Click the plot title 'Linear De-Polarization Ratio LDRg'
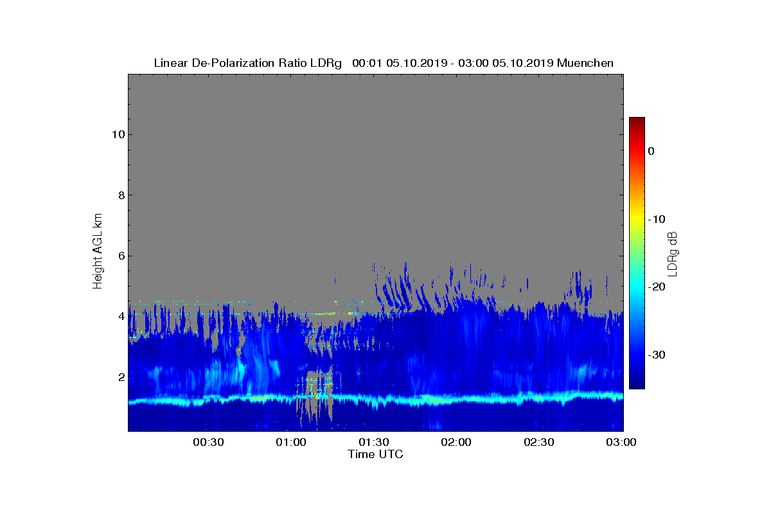The image size is (771, 514). (x=248, y=63)
